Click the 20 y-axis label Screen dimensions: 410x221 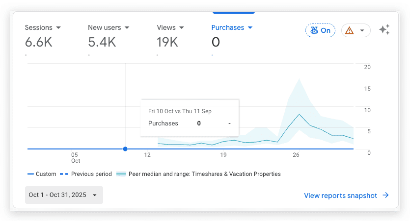367,67
